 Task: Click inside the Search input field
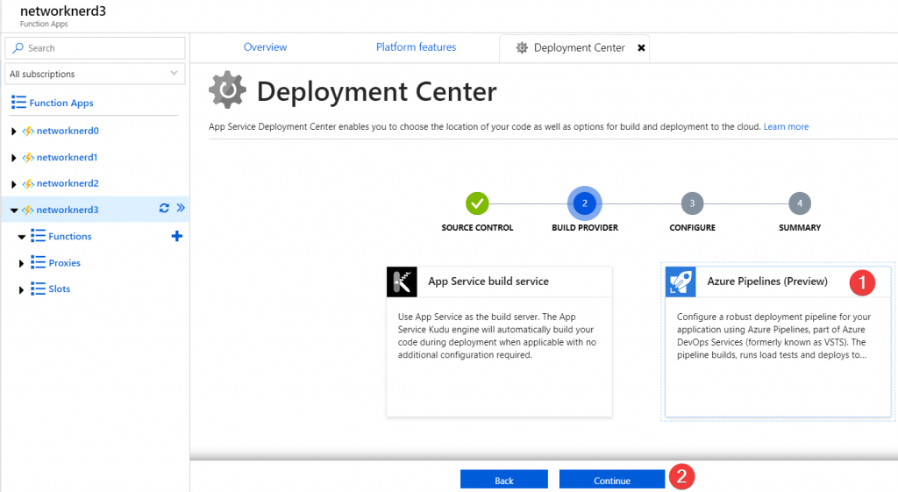[95, 48]
